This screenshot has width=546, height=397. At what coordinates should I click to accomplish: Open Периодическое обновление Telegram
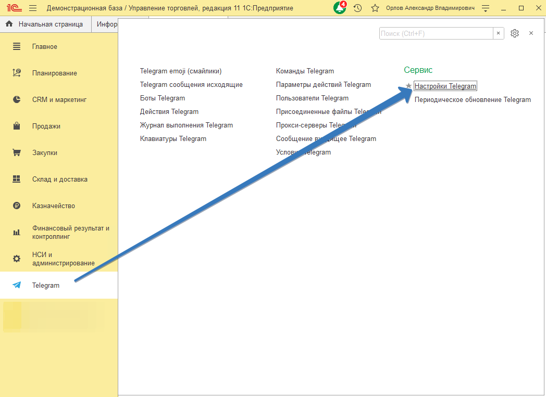tap(473, 100)
